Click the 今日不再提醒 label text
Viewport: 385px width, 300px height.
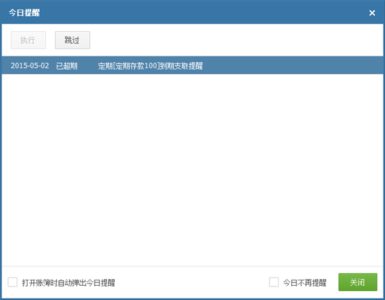pyautogui.click(x=305, y=282)
